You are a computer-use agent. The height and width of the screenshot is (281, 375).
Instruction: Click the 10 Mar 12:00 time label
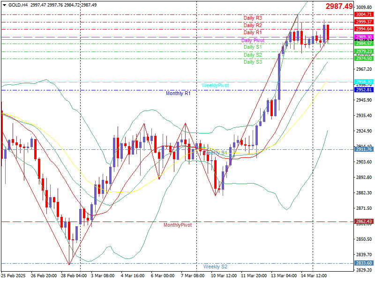point(224,275)
